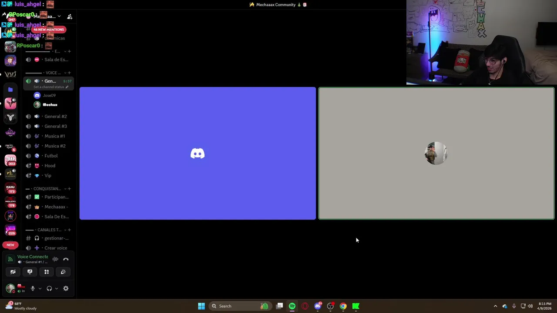Set a channel status link
Screen dimensions: 557x313
tap(50, 87)
